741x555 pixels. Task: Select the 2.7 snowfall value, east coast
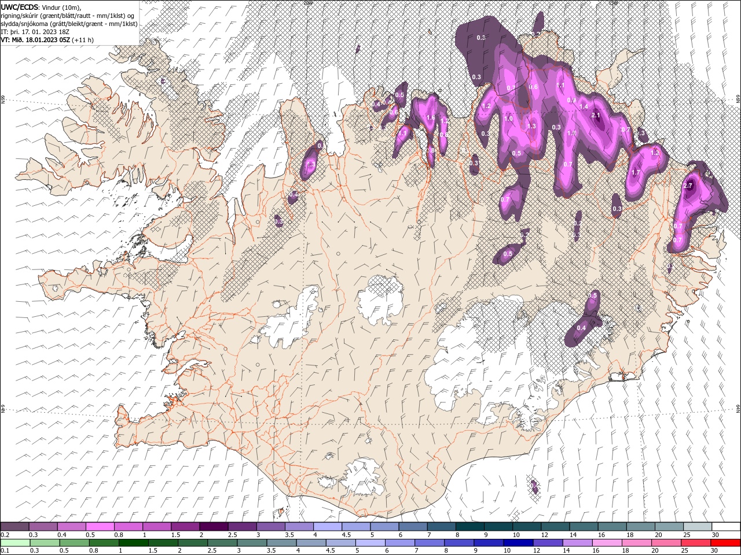(688, 186)
